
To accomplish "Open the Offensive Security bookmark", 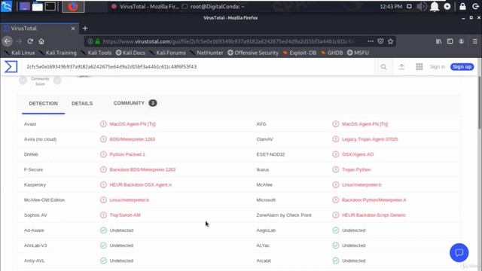I will point(253,53).
